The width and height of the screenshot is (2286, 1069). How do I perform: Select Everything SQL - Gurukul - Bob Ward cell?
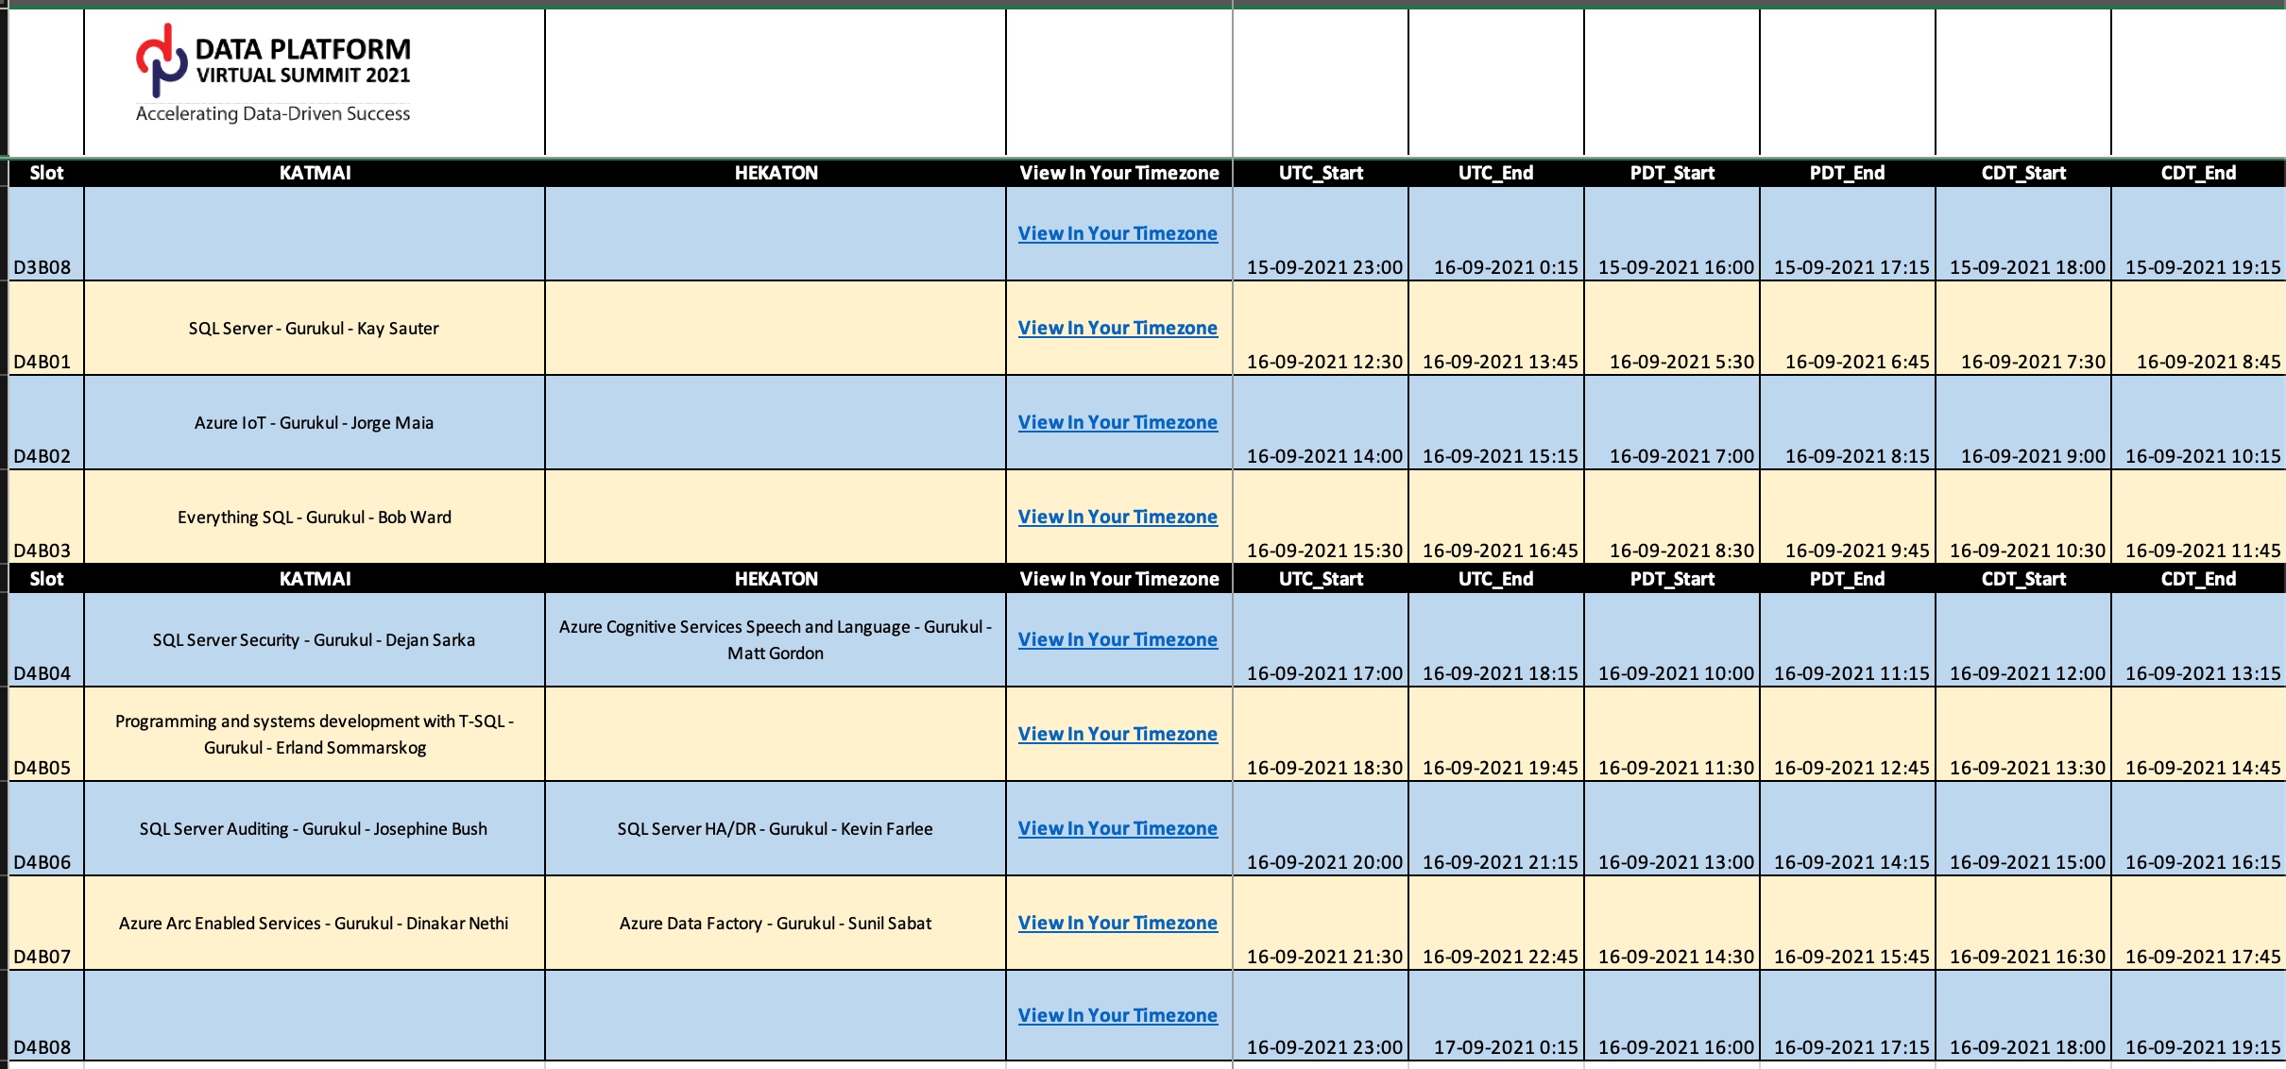point(315,517)
